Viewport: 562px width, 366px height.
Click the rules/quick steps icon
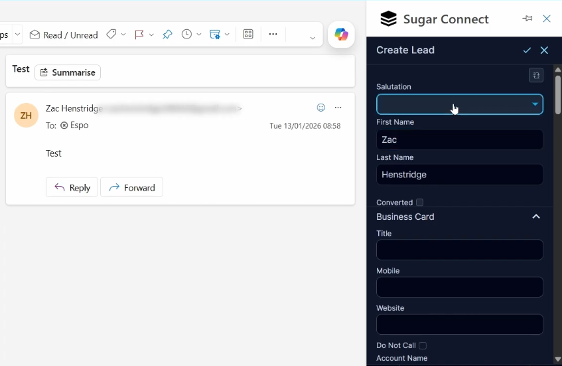tap(214, 35)
